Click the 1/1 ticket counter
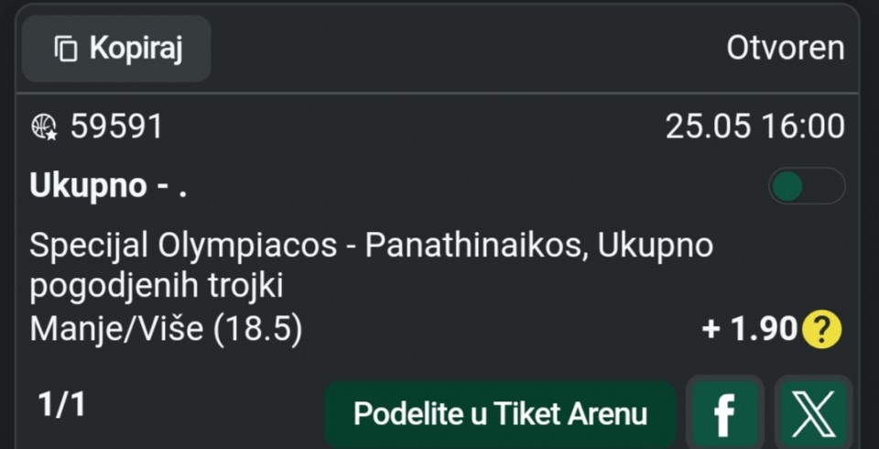 pos(61,405)
